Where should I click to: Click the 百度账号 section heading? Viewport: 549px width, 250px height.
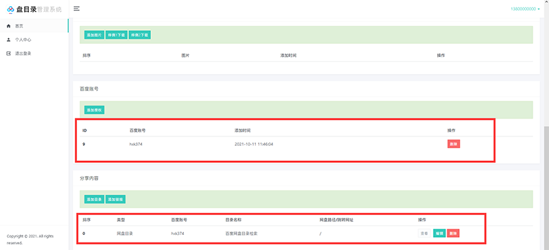click(89, 89)
